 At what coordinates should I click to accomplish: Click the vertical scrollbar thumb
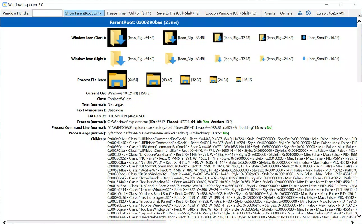[x=359, y=53]
